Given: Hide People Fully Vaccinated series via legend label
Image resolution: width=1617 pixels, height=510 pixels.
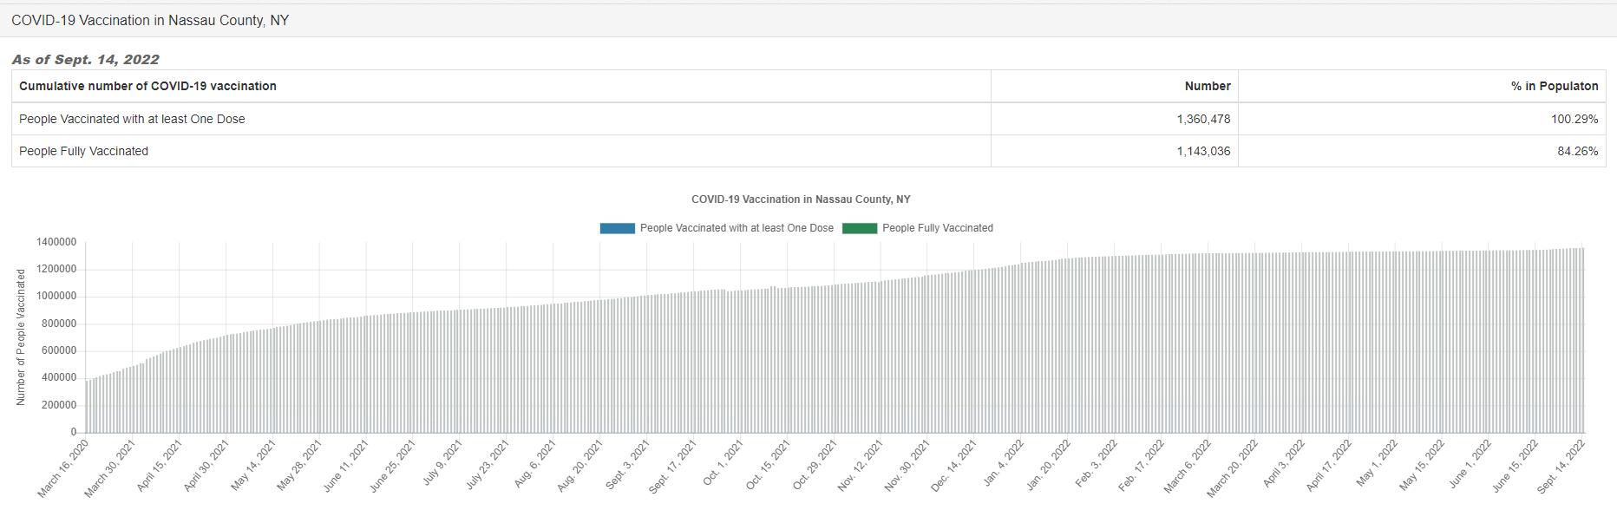Looking at the screenshot, I should 937,228.
